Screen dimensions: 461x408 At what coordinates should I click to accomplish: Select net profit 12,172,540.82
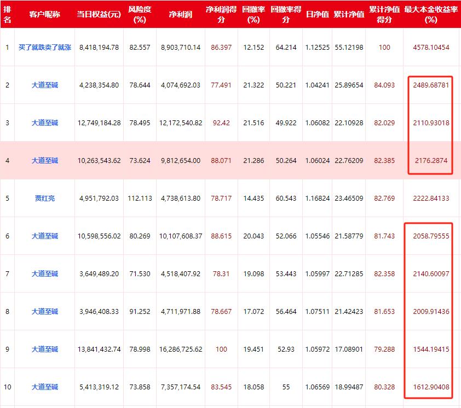click(x=181, y=123)
